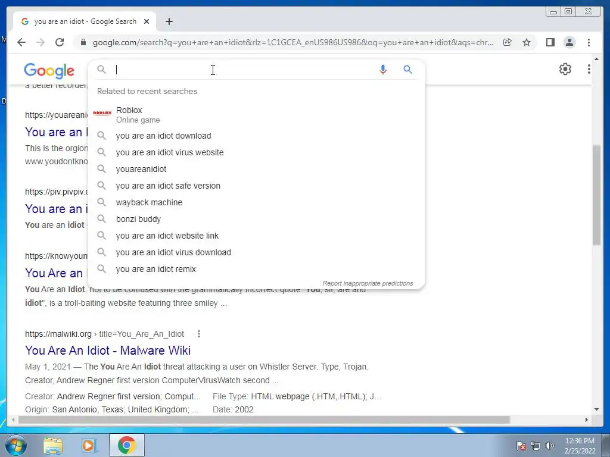Select the 'youareanidiot' suggestion
This screenshot has height=457, width=610.
pos(256,169)
